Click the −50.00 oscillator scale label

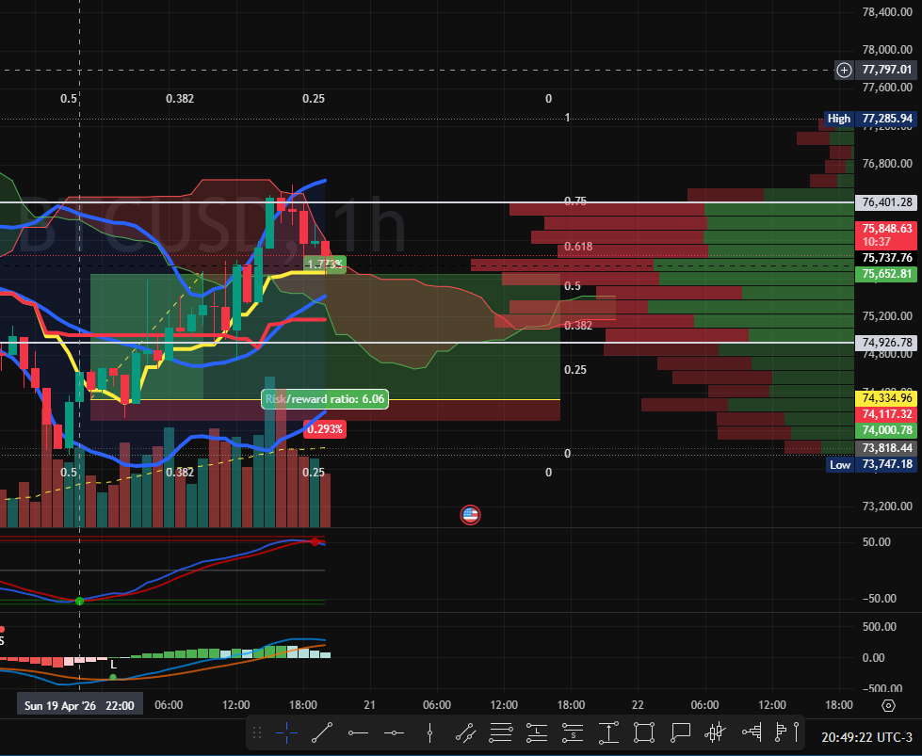(x=880, y=599)
